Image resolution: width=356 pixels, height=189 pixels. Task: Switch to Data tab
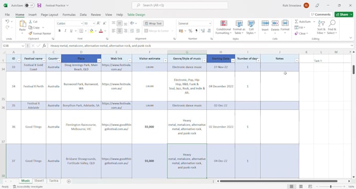click(x=83, y=15)
